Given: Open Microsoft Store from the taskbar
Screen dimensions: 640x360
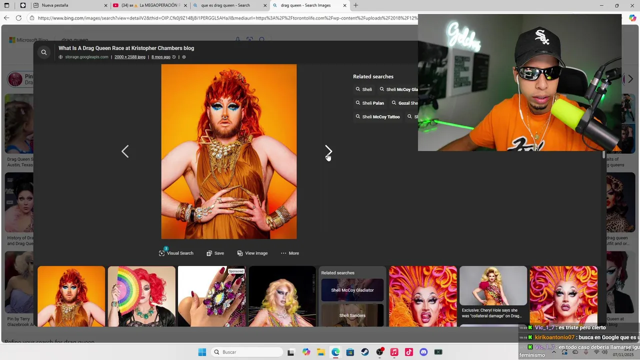Looking at the screenshot, I should click(x=350, y=352).
